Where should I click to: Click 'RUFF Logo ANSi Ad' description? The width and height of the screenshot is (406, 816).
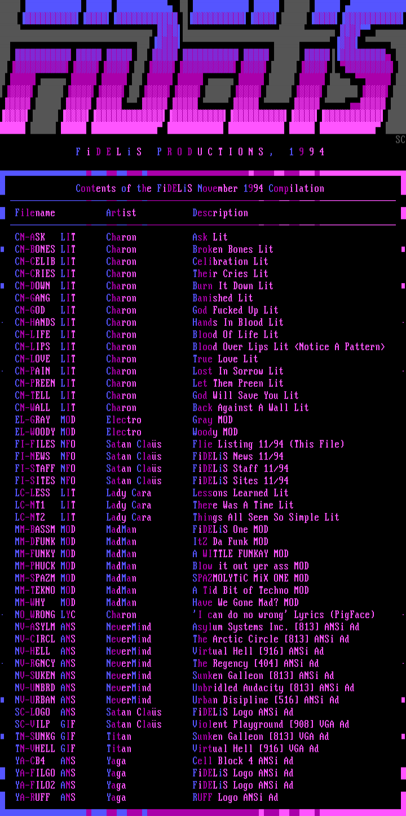point(235,797)
